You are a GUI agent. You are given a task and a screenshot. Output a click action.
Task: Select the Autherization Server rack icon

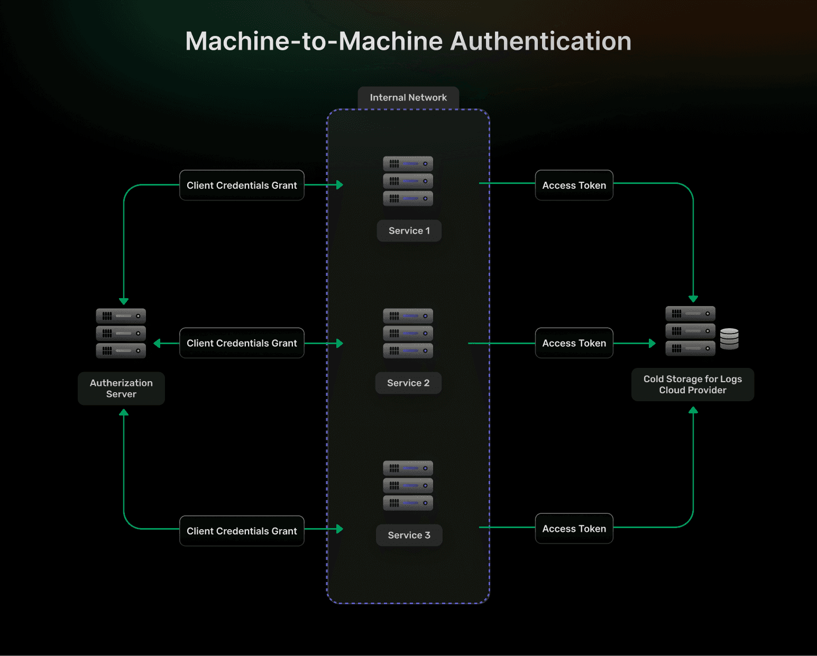tap(121, 333)
